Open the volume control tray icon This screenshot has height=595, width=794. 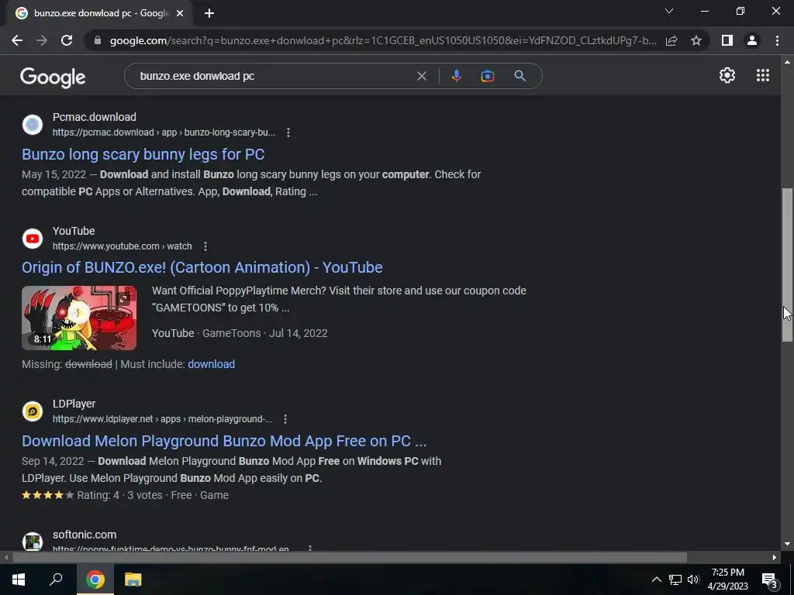click(693, 580)
